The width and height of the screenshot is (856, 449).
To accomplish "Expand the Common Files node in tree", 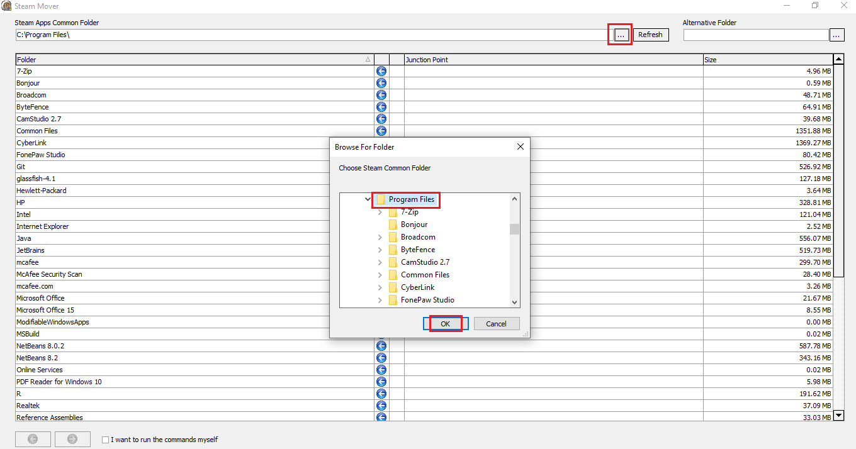I will pos(380,275).
